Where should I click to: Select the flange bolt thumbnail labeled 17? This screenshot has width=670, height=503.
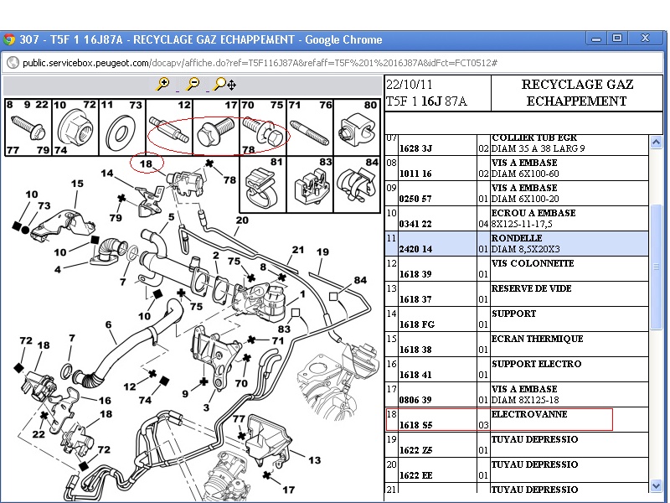coord(216,127)
